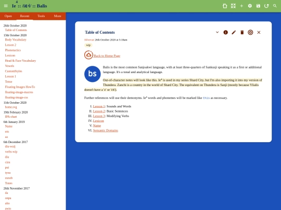Click the 'wip' tag pill

pos(88,45)
